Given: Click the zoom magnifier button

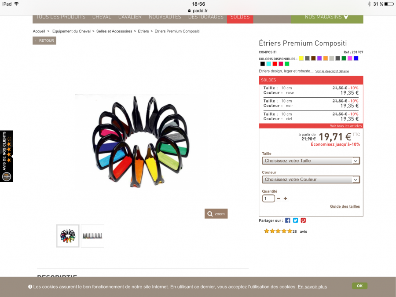Looking at the screenshot, I should (216, 214).
